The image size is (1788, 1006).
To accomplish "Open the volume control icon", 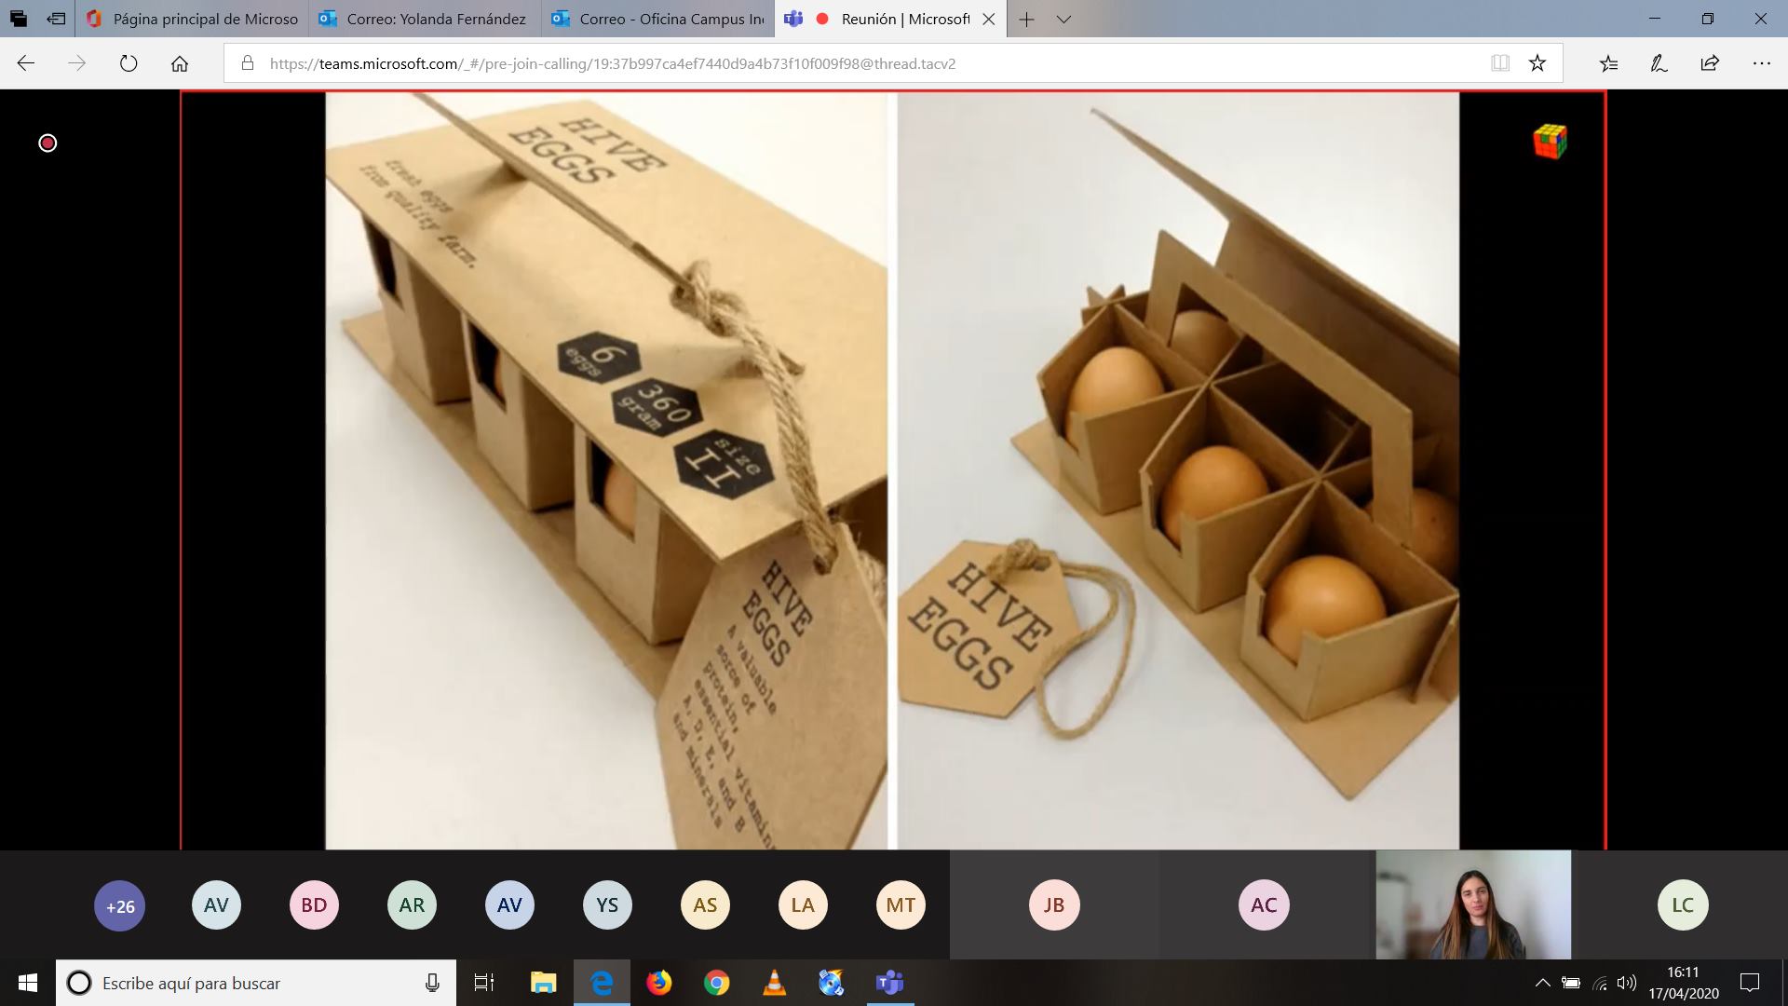I will click(1627, 983).
